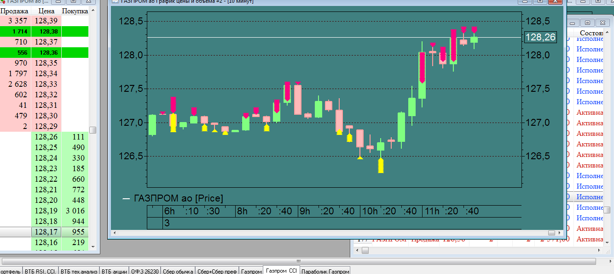Viewport: 614px width, 274px height.
Task: Click the Продажа column header
Action: (15, 11)
